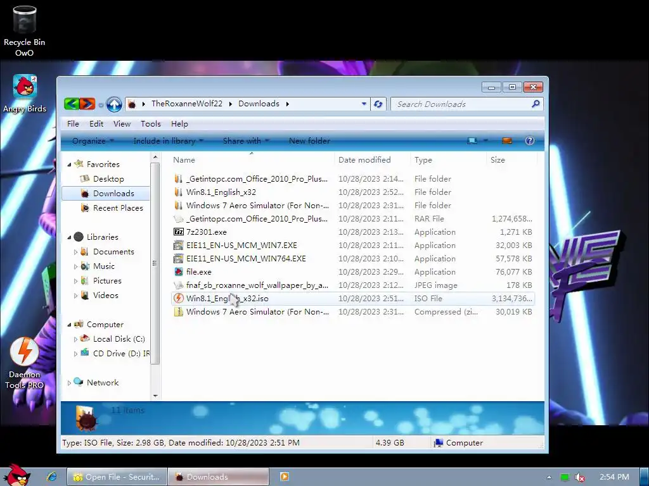
Task: Collapse the Favorites tree section
Action: click(69, 165)
